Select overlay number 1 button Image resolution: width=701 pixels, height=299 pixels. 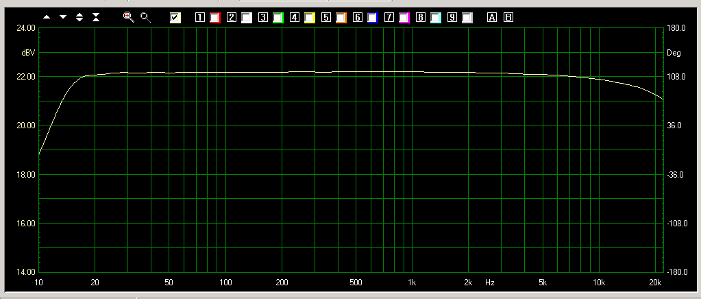(x=200, y=18)
